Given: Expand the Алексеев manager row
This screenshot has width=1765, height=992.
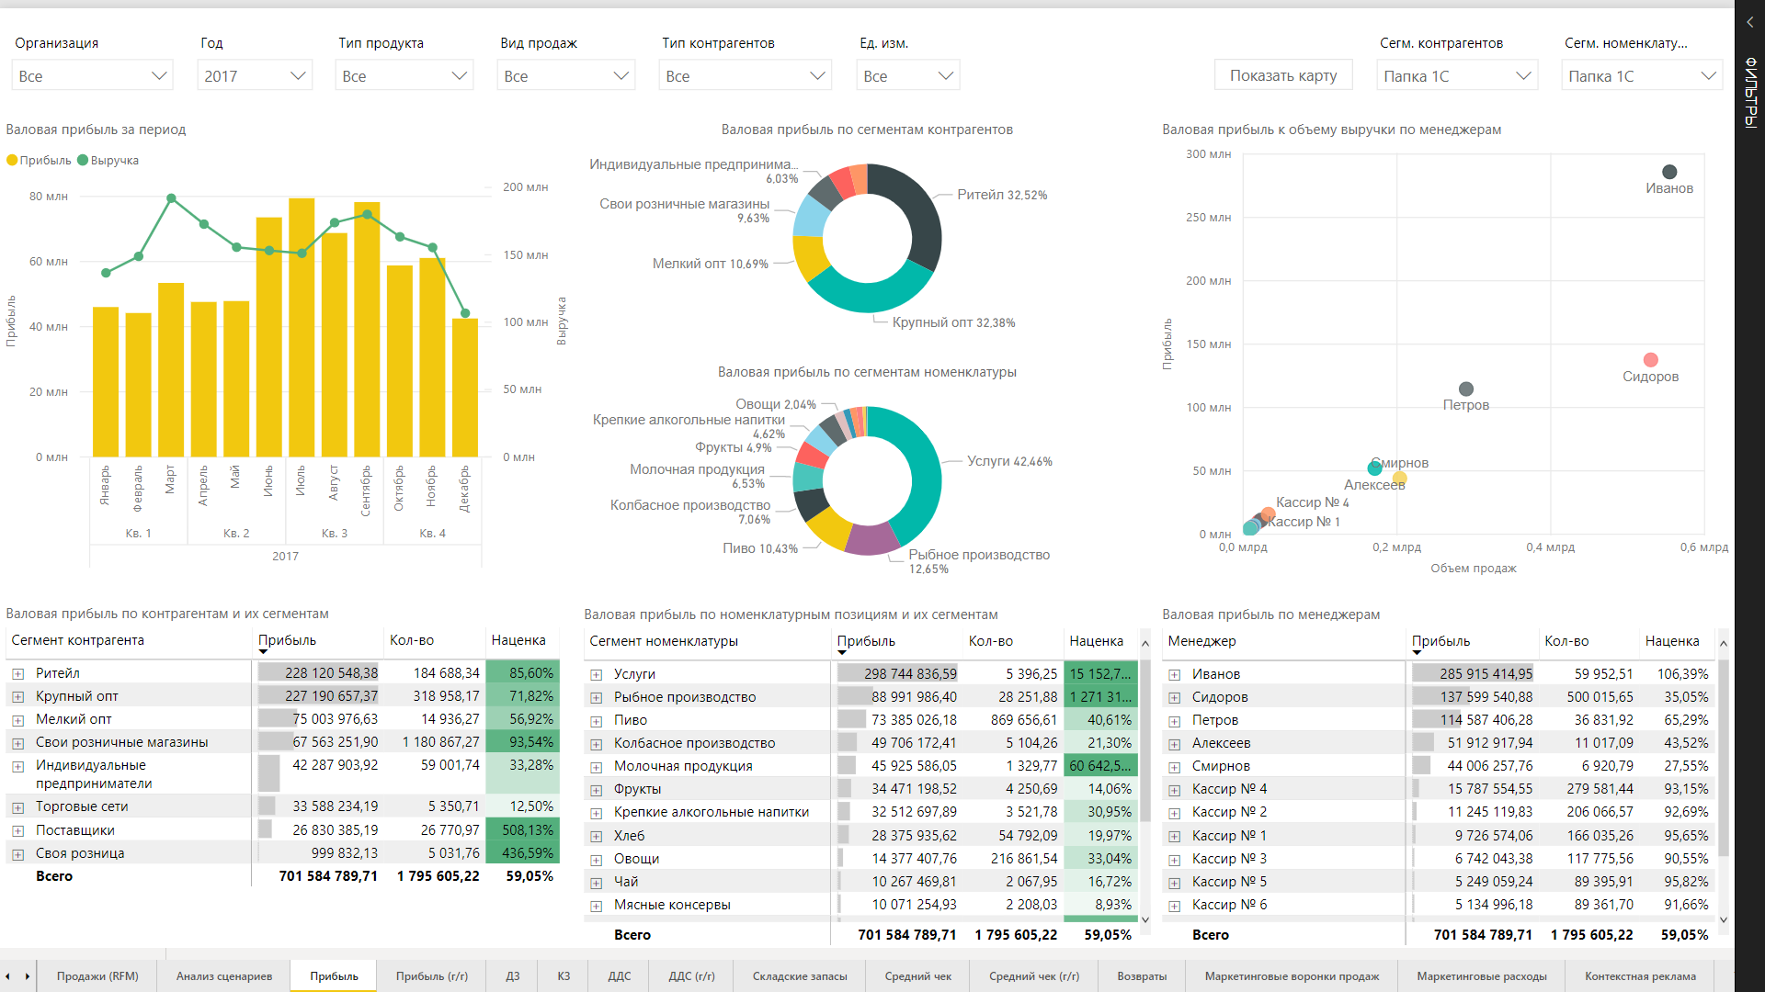Looking at the screenshot, I should coord(1174,744).
